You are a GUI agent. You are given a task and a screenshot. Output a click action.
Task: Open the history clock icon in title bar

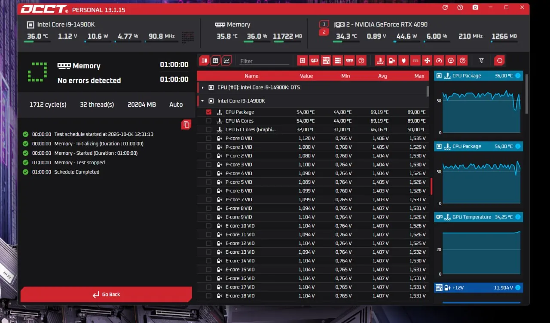[445, 8]
